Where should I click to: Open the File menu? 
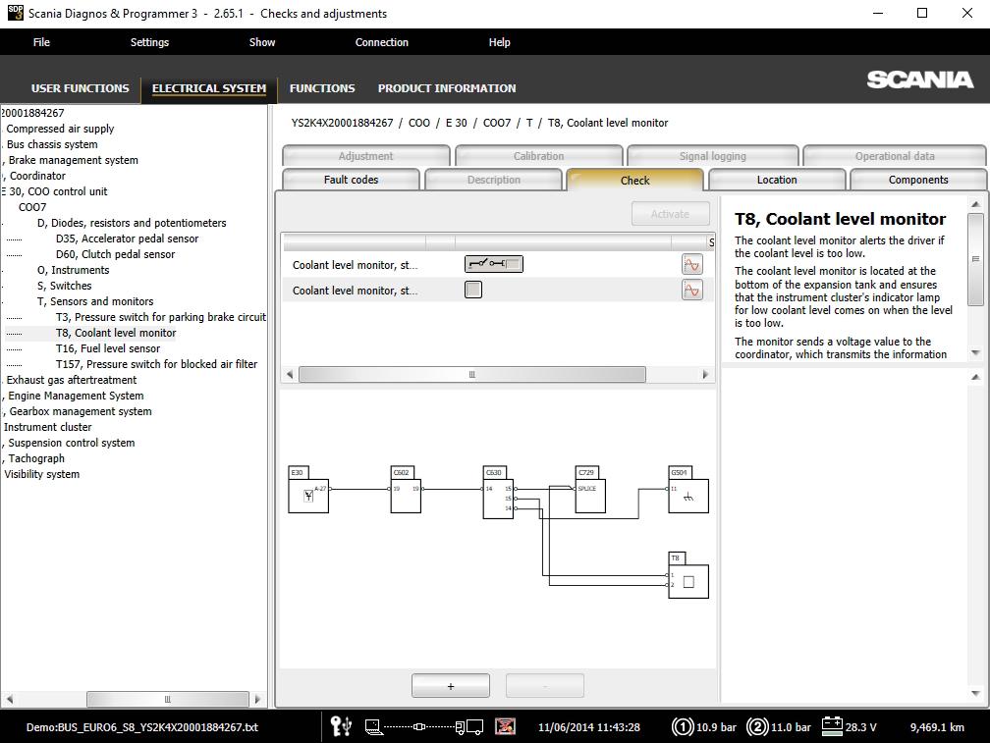41,42
